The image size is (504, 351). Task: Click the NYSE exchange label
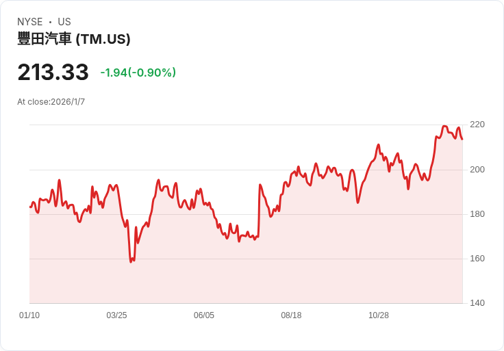pos(30,22)
